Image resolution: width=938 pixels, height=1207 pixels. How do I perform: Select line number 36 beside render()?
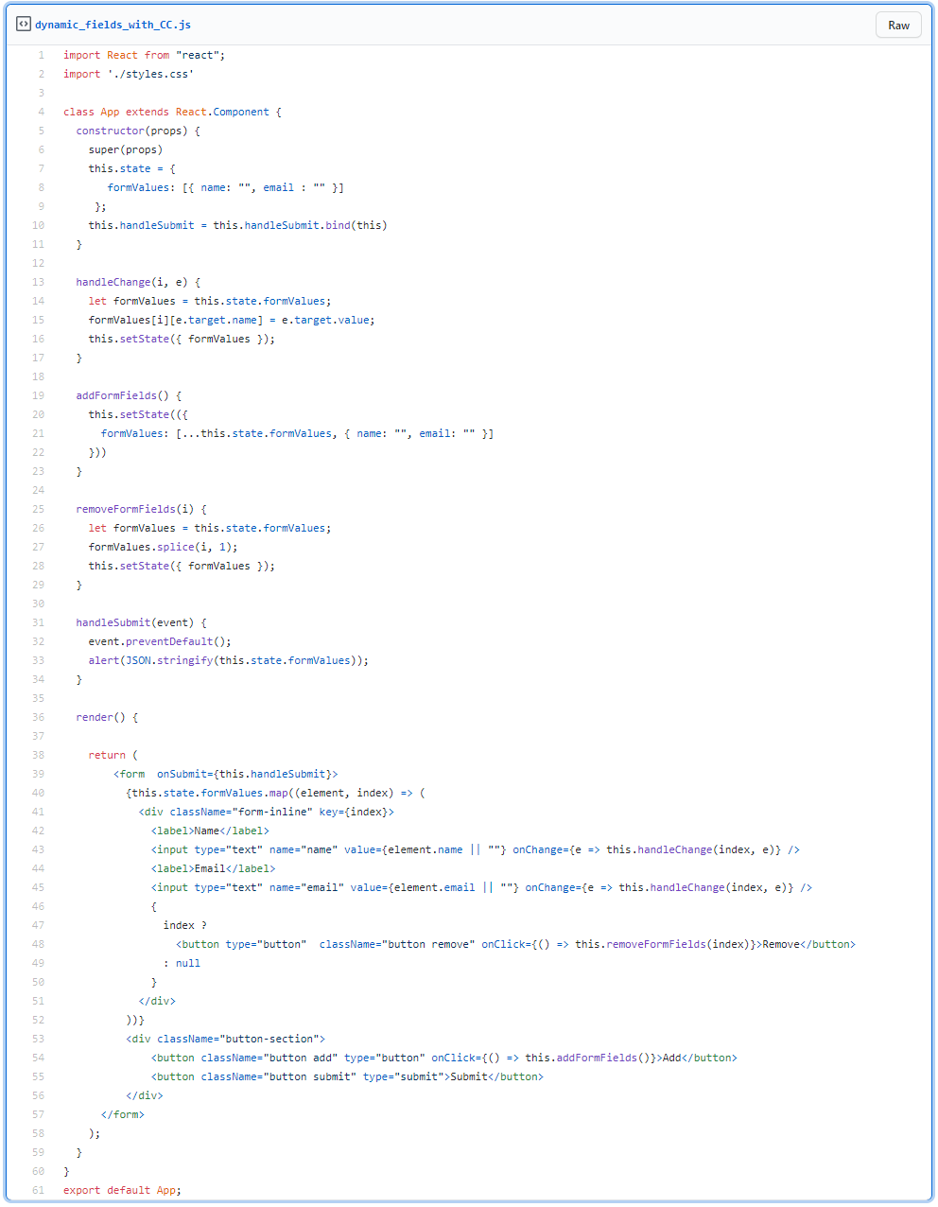tap(39, 717)
